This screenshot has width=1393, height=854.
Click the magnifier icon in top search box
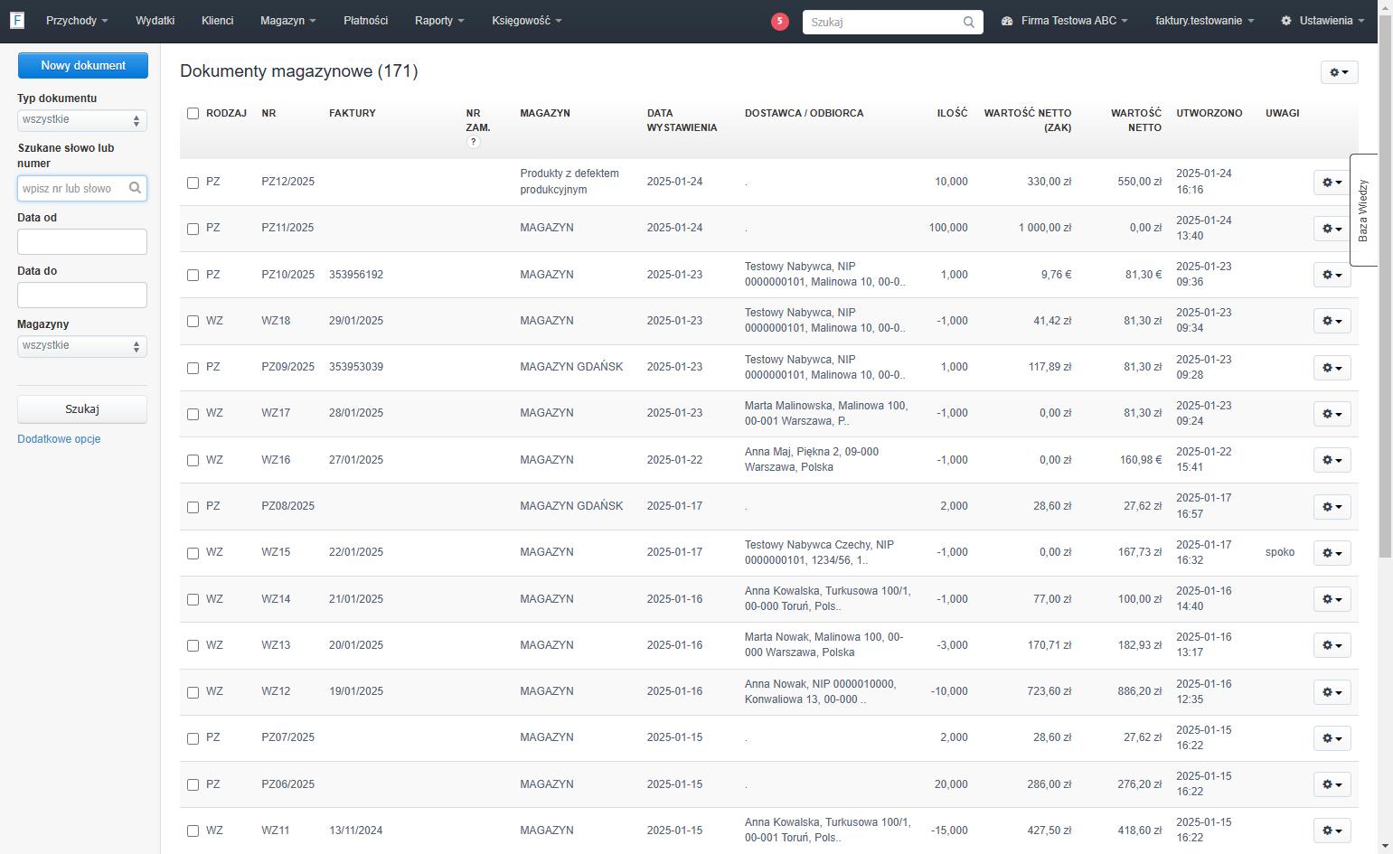pos(968,22)
